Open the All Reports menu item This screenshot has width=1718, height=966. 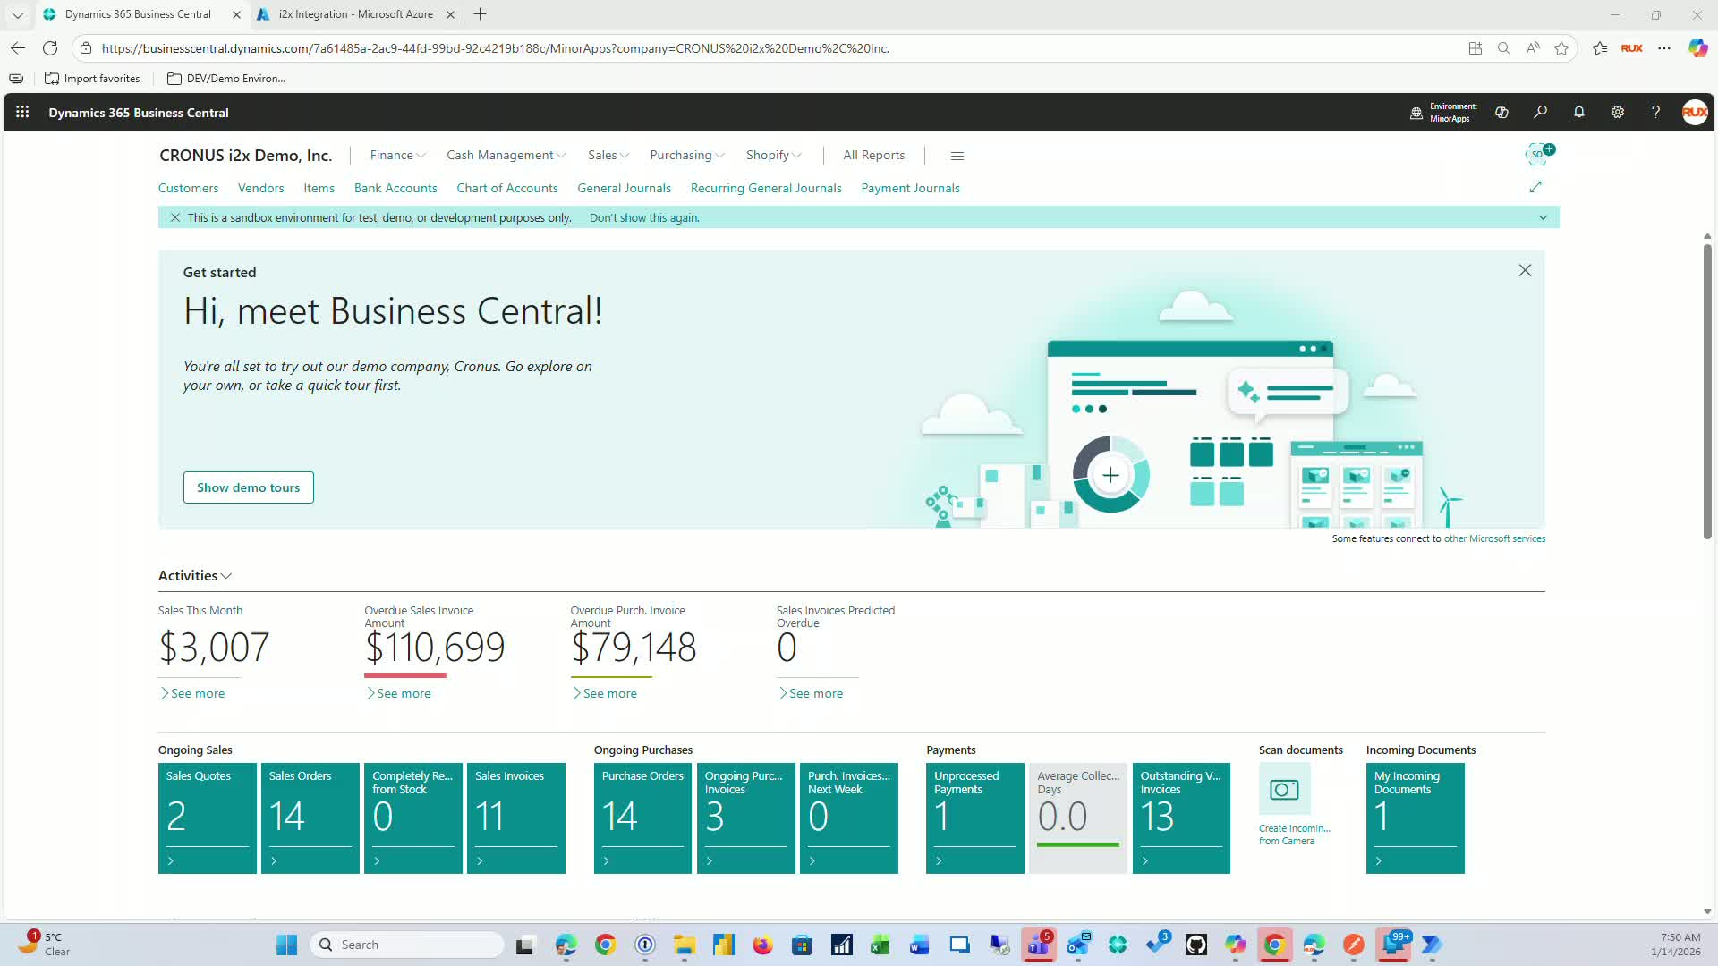tap(873, 156)
